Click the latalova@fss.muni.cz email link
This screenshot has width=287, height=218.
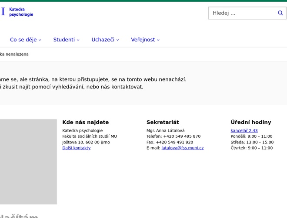click(x=182, y=148)
